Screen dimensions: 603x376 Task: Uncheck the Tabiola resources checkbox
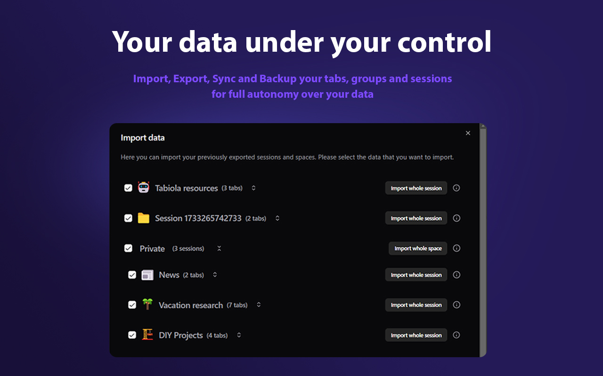pos(128,188)
